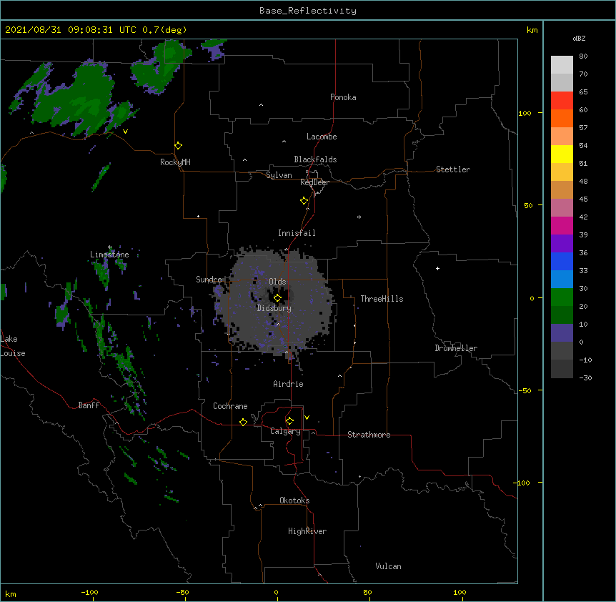The height and width of the screenshot is (602, 616).
Task: Click the Ponoka city label
Action: coord(343,97)
